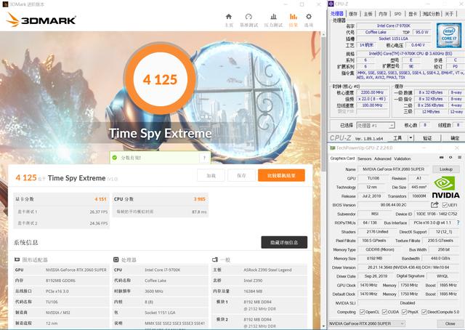The image size is (465, 330).
Task: Click the 3DMark title bar app icon
Action: tap(5, 4)
